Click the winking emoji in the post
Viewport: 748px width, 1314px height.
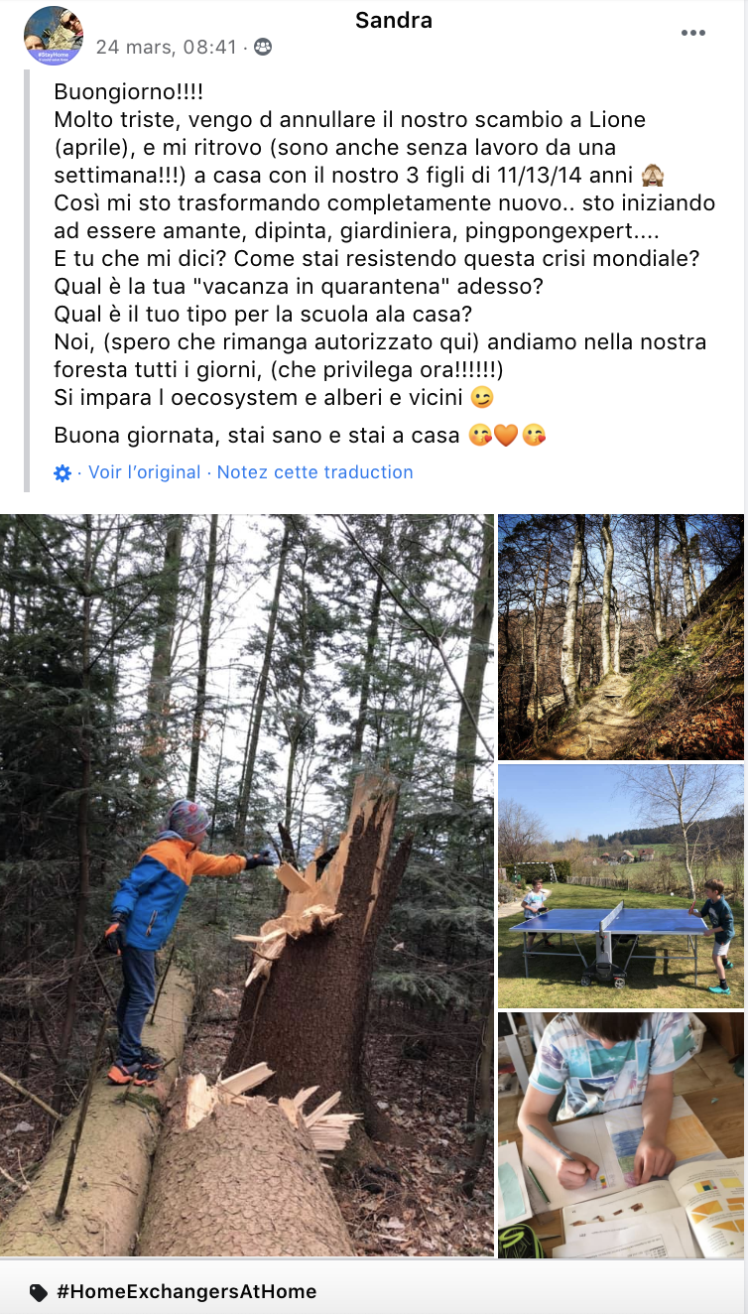(482, 398)
